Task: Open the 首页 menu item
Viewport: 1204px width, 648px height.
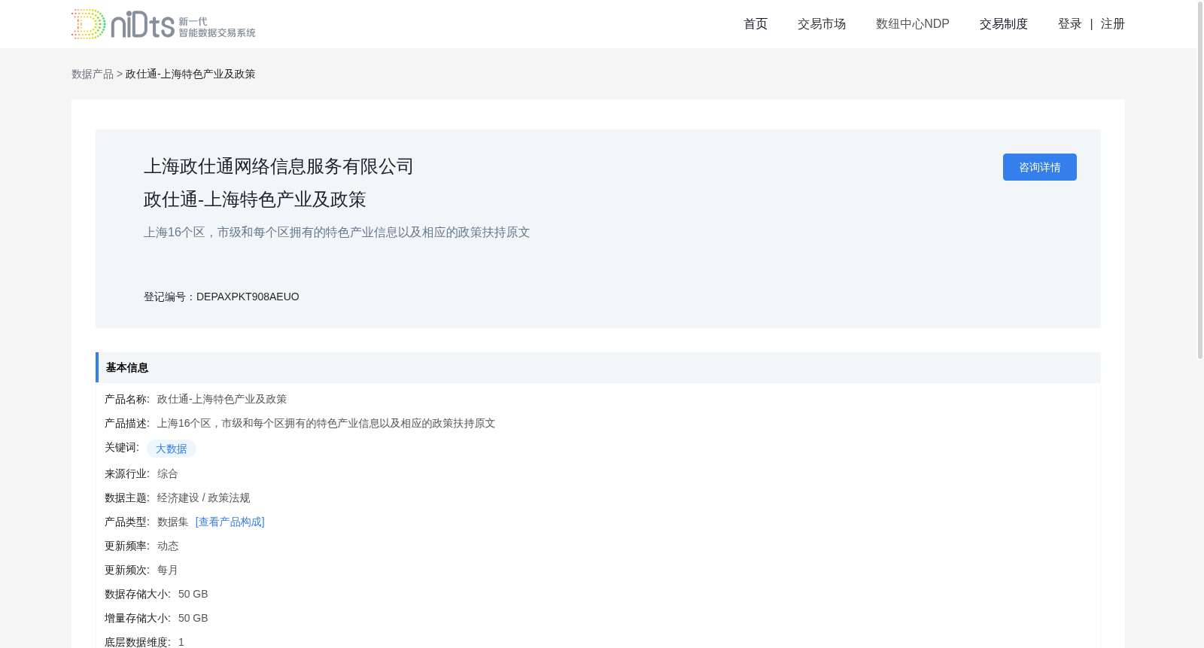Action: [x=756, y=24]
